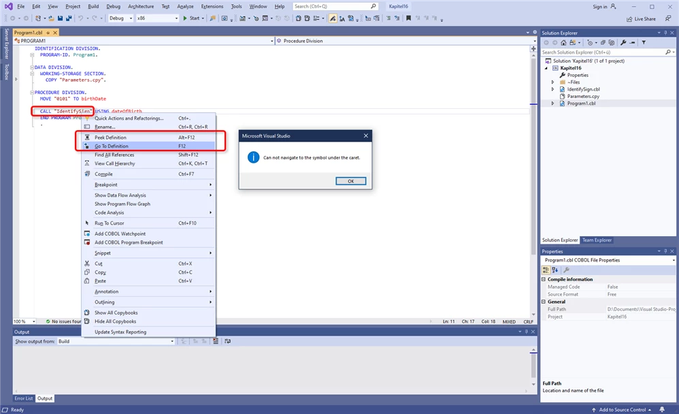679x414 pixels.
Task: Toggle Word Wrap icon in Output toolbar
Action: (228, 341)
